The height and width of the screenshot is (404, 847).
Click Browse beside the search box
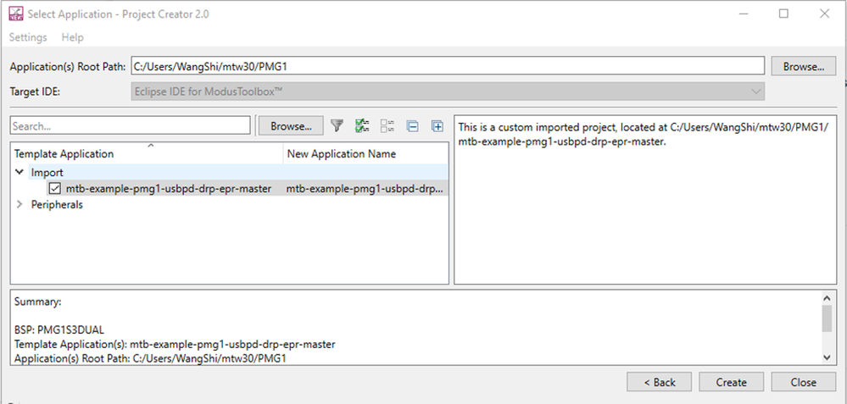coord(291,126)
